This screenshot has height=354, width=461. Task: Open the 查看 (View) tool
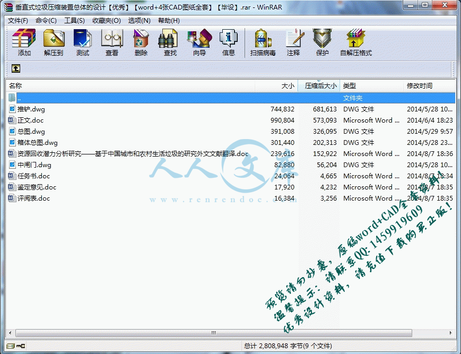point(112,42)
